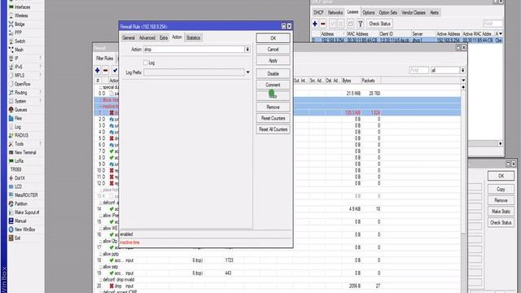Remove a lease with the DHCP Server minus icon
Screen dimensions: 521x293
(323, 24)
